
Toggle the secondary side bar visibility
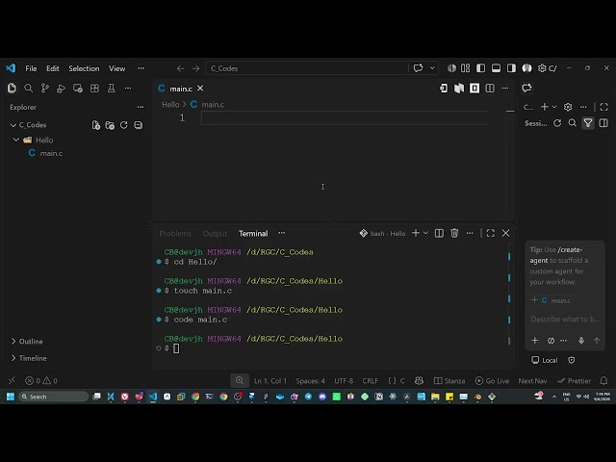511,68
